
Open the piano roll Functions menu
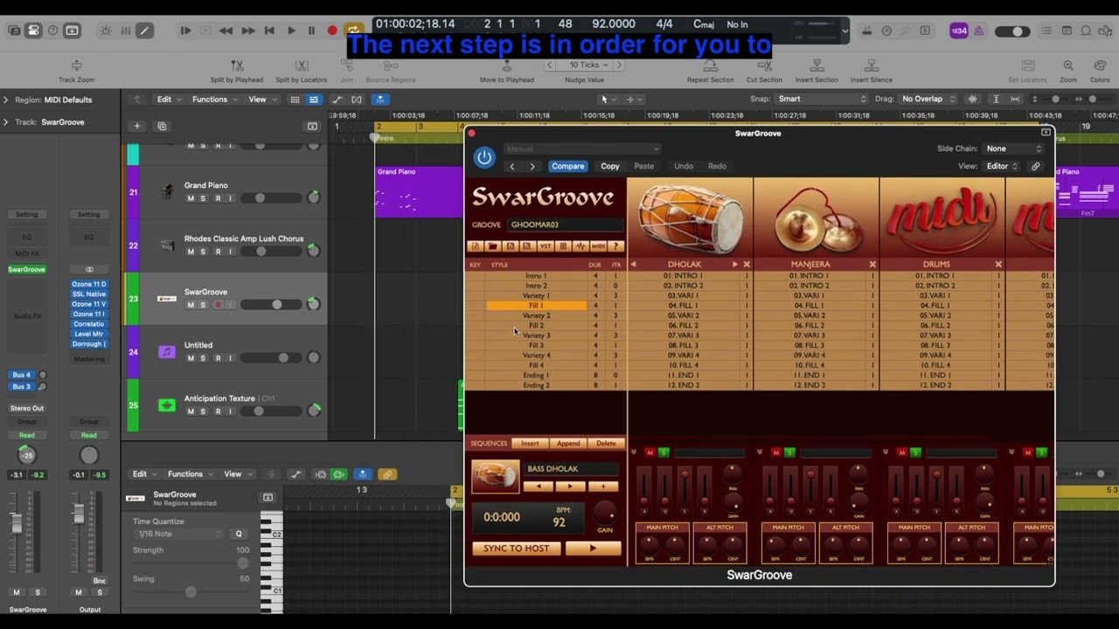(x=189, y=474)
